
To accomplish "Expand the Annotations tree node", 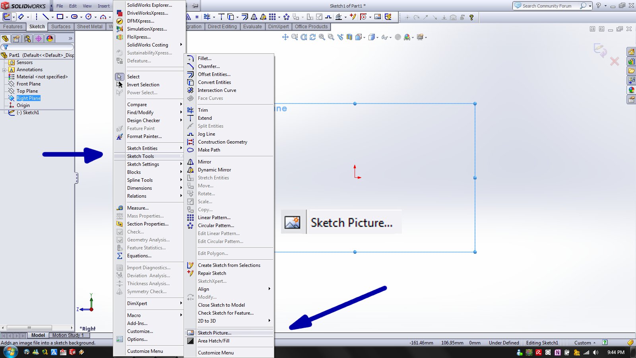I will tap(4, 70).
